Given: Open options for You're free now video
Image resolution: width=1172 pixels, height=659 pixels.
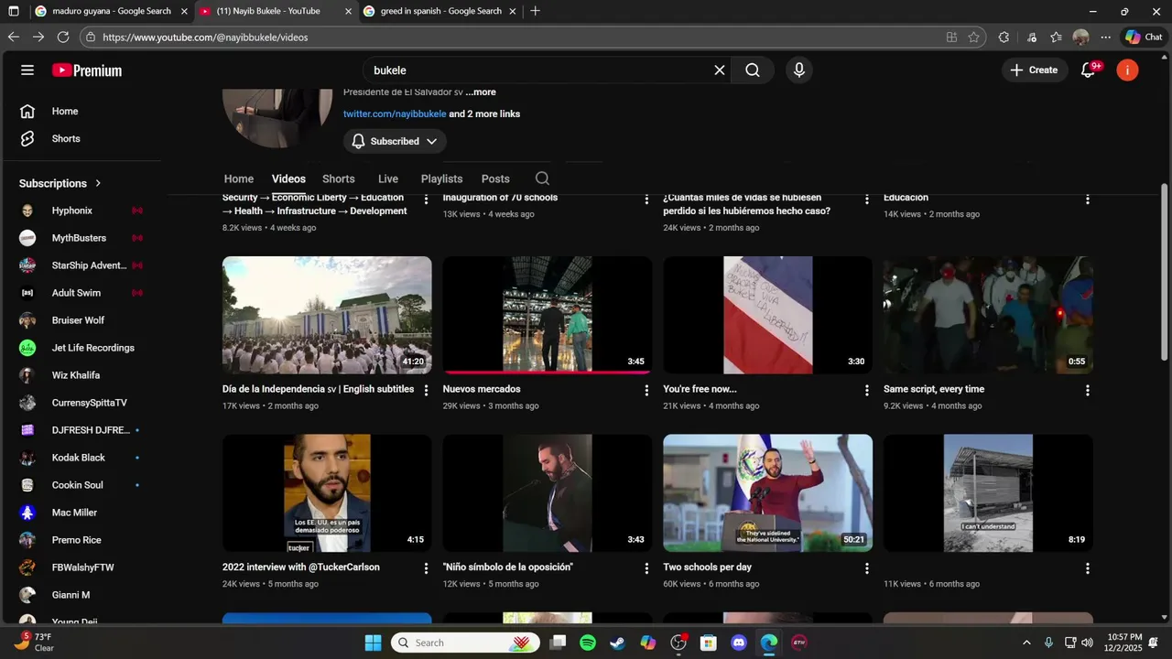Looking at the screenshot, I should [867, 390].
